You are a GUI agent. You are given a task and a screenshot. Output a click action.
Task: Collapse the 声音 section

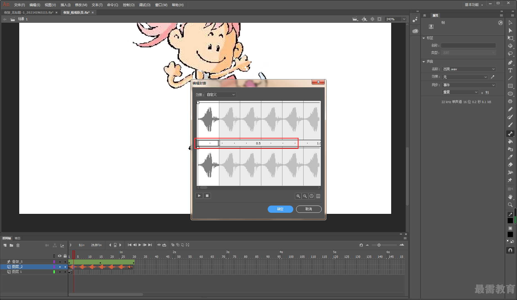[424, 62]
